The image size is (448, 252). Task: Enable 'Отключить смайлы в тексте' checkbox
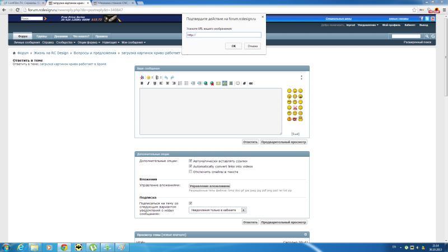pyautogui.click(x=190, y=171)
